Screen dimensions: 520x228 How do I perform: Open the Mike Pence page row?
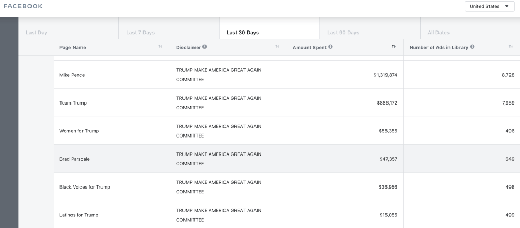(x=72, y=75)
